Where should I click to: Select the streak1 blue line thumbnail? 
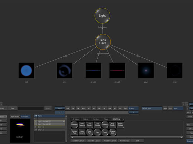tap(93, 70)
